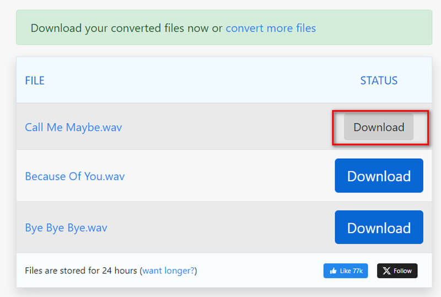Viewport: 441px width, 297px height.
Task: Download the Bye Bye Bye.wav file
Action: tap(379, 227)
